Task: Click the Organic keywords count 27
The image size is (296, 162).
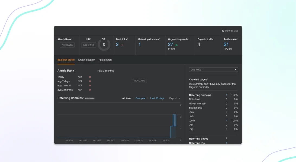Action: pos(170,44)
